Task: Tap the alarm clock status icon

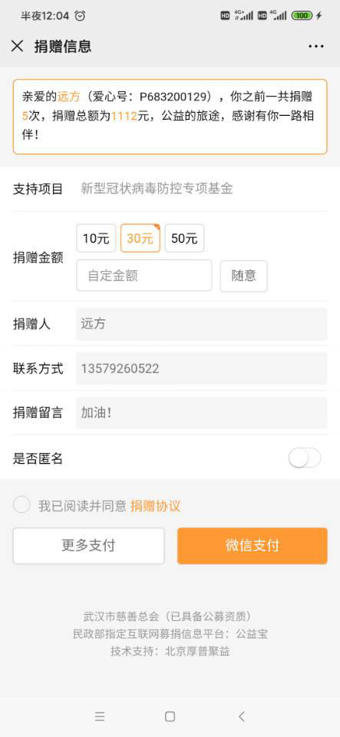Action: coord(81,15)
